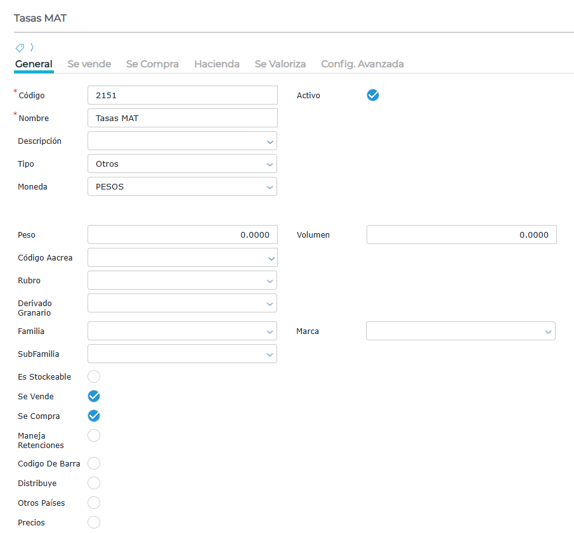Click the Código input field
The width and height of the screenshot is (574, 533).
182,95
